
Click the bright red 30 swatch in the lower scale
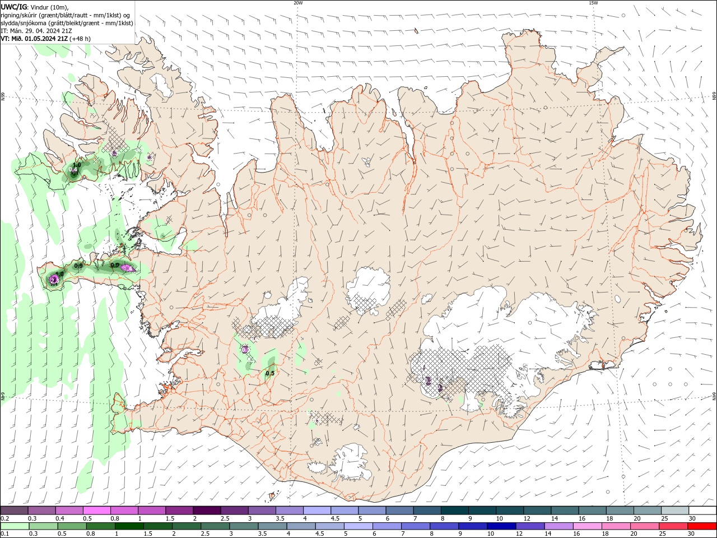702,526
